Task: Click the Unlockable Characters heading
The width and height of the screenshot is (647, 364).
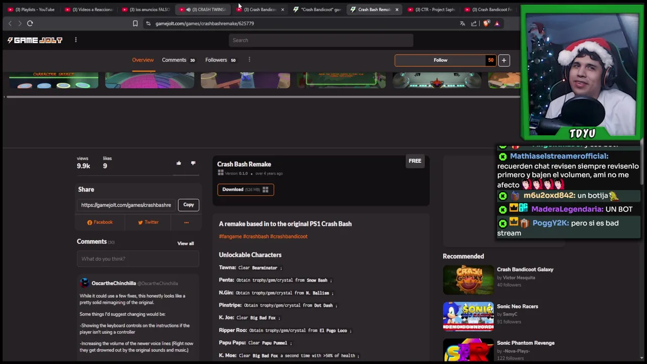Action: tap(250, 255)
